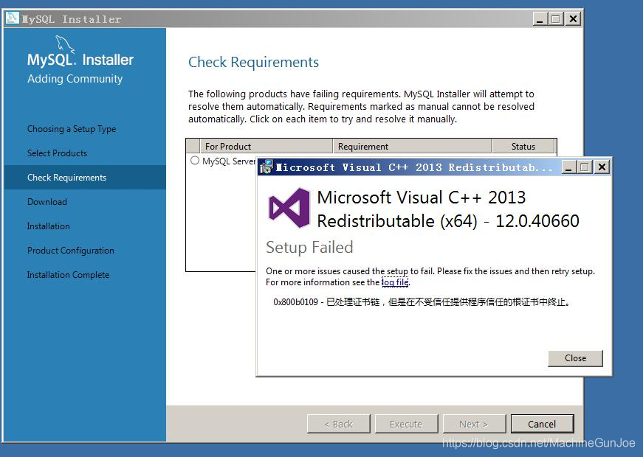The width and height of the screenshot is (643, 457).
Task: Minimize the Visual C++ Redistributable dialog
Action: pyautogui.click(x=568, y=167)
